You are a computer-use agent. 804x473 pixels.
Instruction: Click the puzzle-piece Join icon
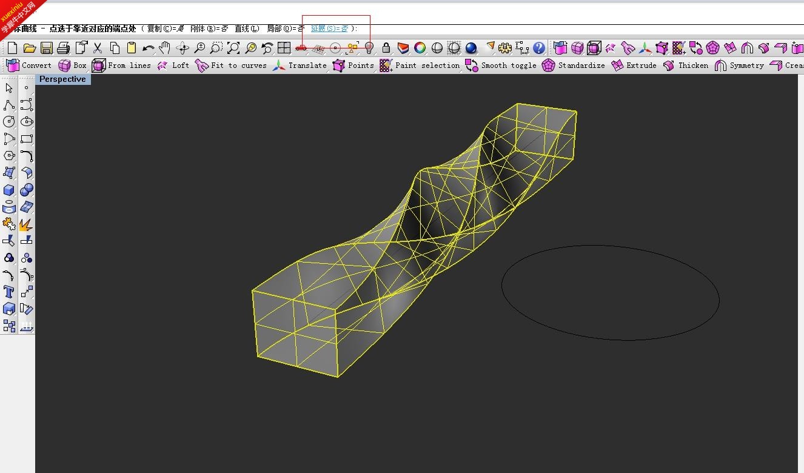pyautogui.click(x=9, y=224)
